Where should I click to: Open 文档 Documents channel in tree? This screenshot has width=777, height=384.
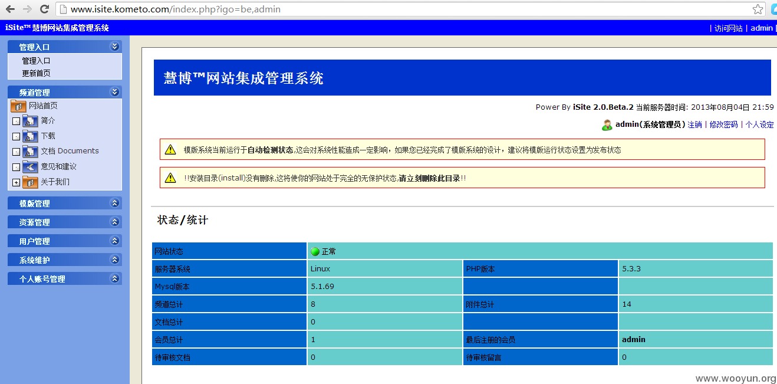(70, 151)
